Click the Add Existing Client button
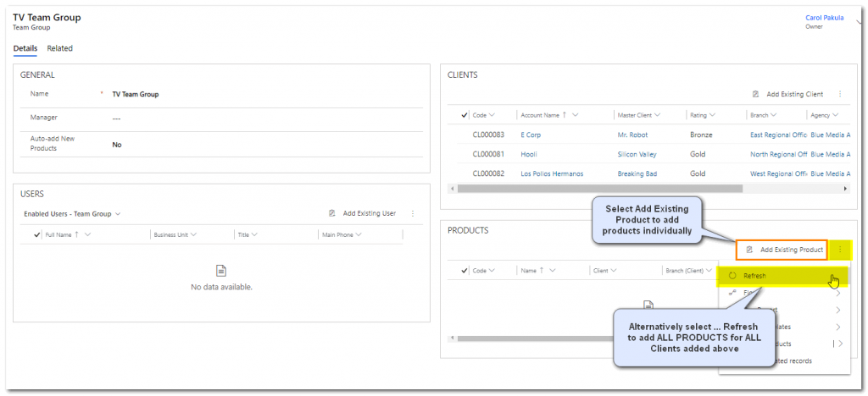 click(x=788, y=95)
